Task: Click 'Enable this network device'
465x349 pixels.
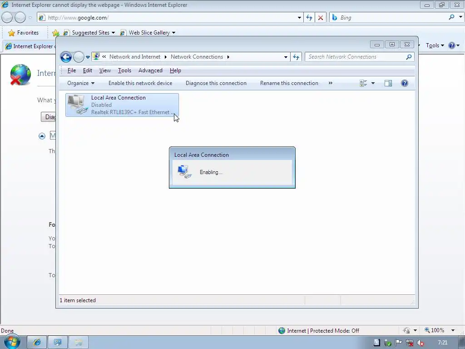Action: click(x=140, y=83)
